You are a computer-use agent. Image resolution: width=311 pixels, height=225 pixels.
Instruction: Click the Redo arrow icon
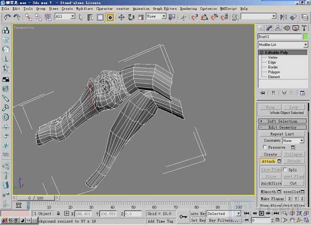pyautogui.click(x=17, y=17)
